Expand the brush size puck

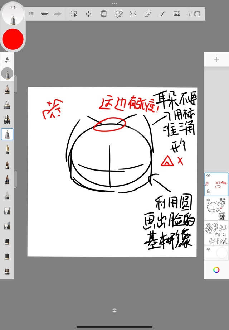(13, 15)
